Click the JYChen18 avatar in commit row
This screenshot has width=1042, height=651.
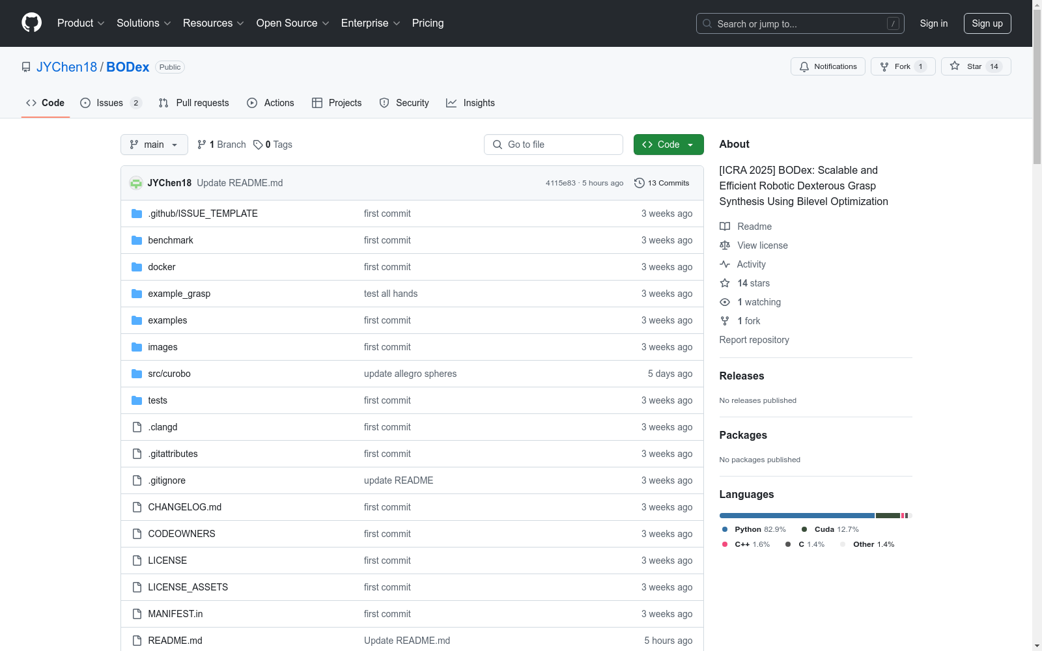pos(136,183)
